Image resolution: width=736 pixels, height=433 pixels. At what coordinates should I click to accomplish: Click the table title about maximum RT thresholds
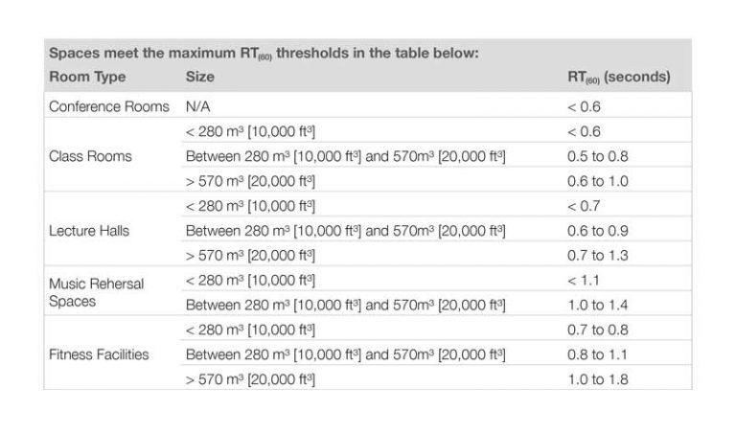[264, 53]
